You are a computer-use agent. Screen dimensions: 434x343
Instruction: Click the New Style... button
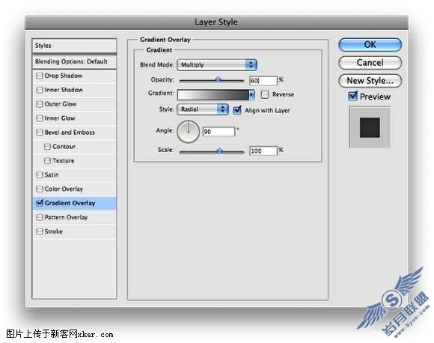coord(370,81)
